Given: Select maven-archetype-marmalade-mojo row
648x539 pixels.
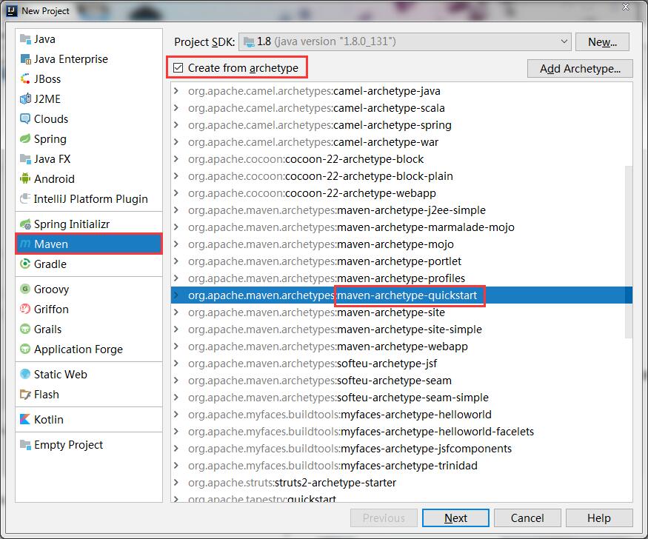Looking at the screenshot, I should (x=401, y=227).
